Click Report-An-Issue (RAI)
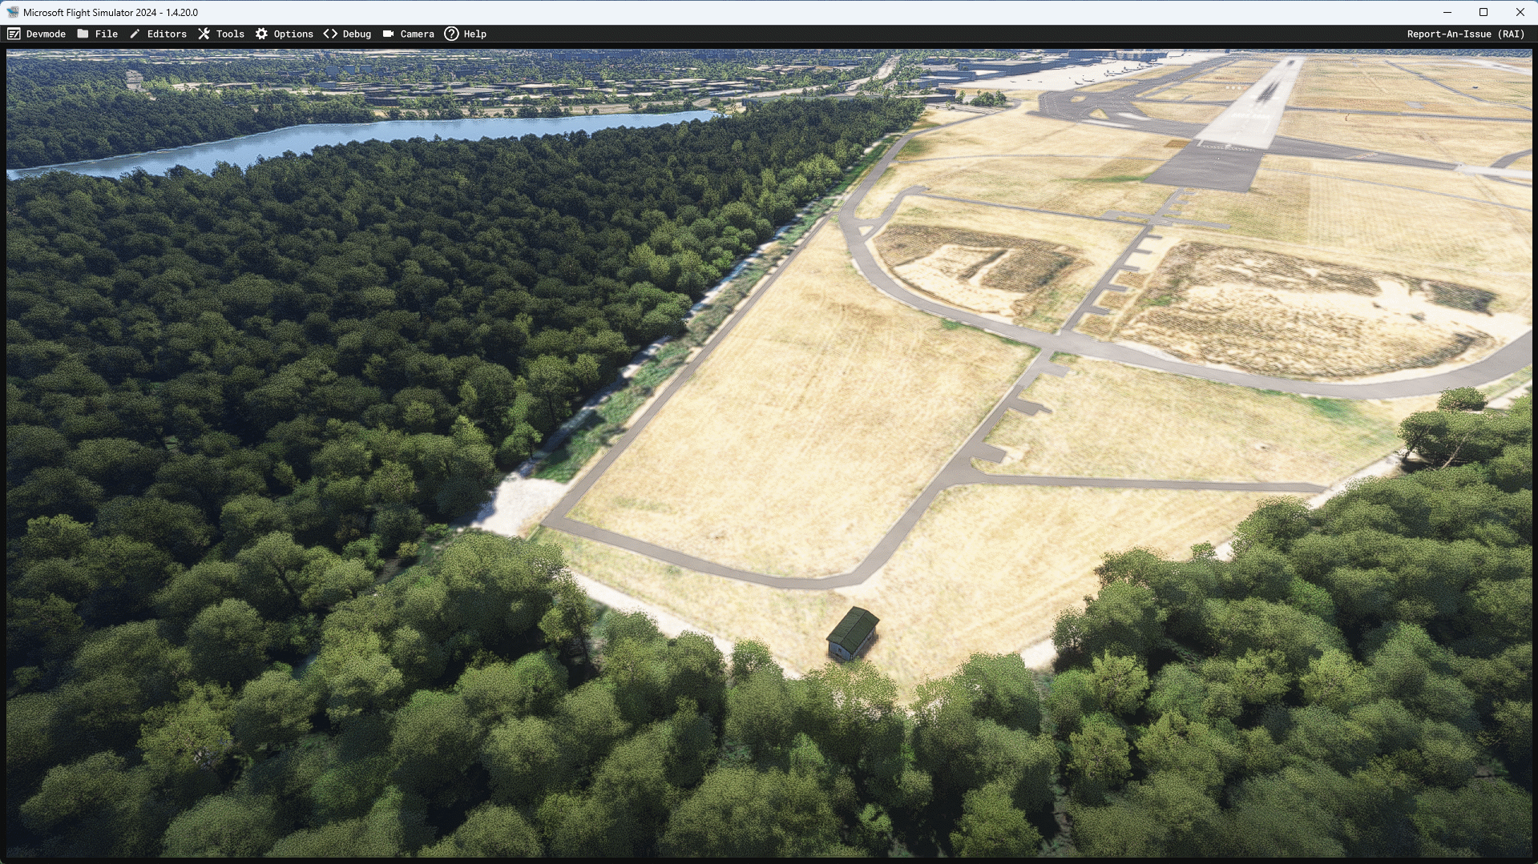 1467,34
